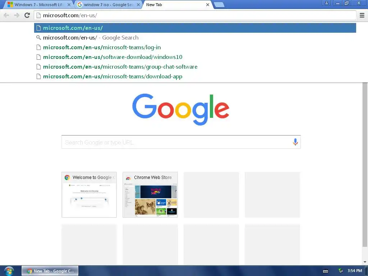
Task: Click the network status tray icon
Action: [341, 271]
